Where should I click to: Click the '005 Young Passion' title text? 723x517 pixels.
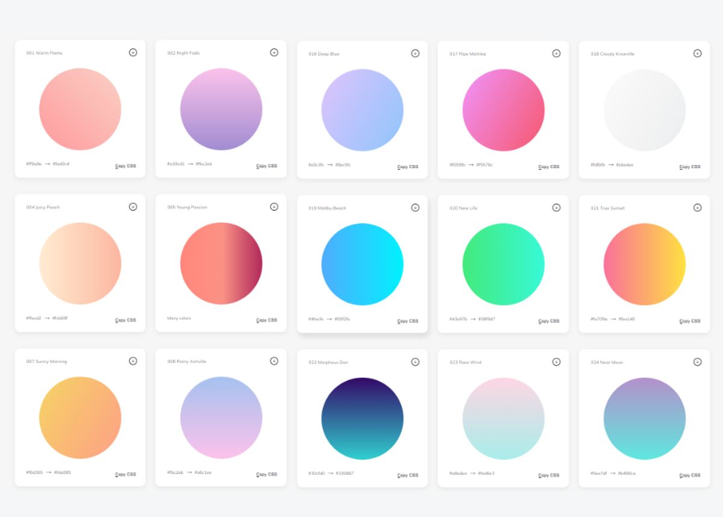pos(187,207)
